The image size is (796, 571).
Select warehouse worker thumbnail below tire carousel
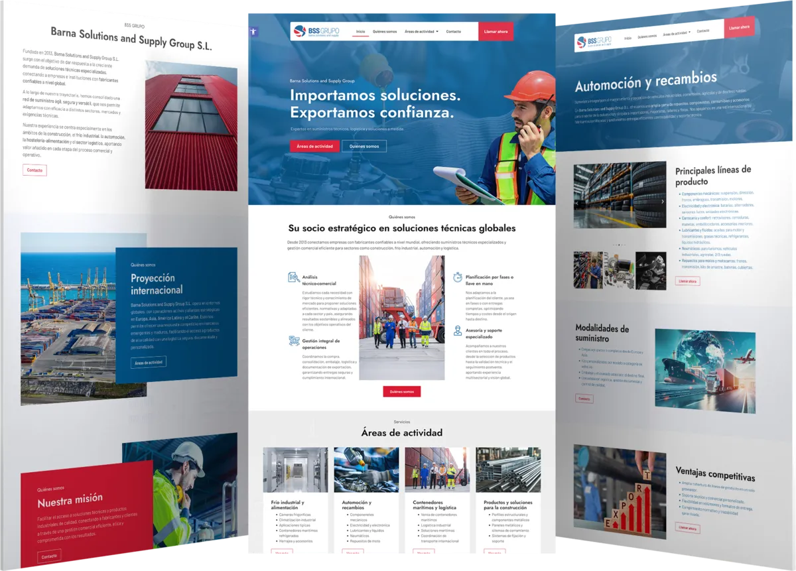[x=588, y=269]
